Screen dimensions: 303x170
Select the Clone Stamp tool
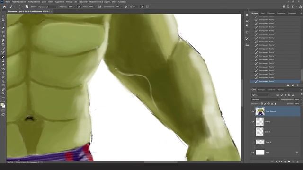3,61
